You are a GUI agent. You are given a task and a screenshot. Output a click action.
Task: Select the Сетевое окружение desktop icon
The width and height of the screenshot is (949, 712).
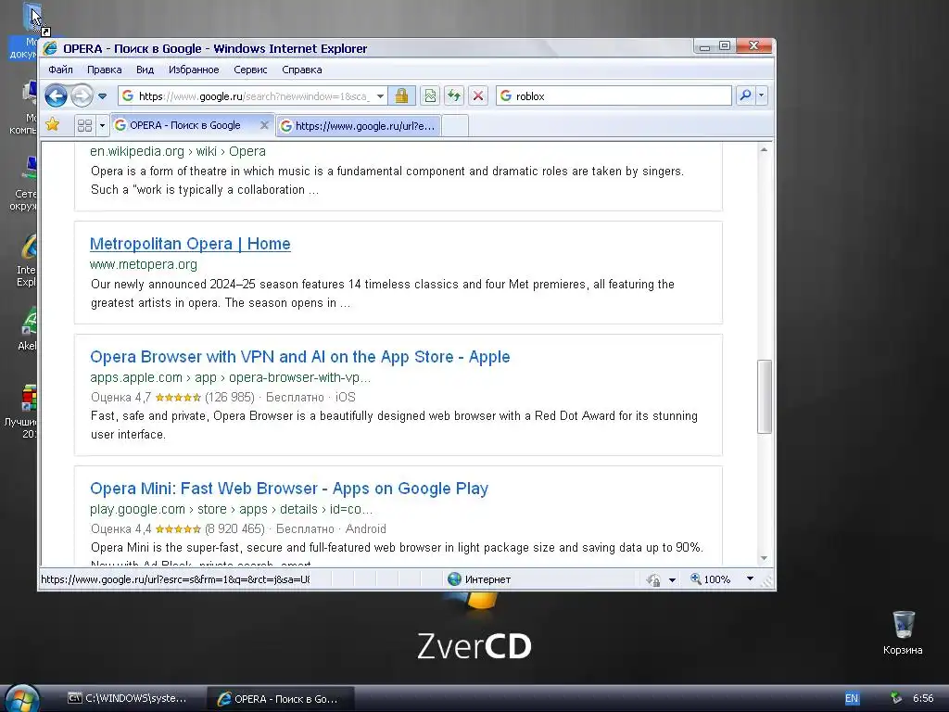[x=25, y=183]
